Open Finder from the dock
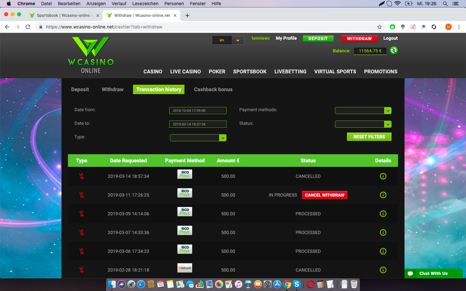The image size is (466, 291). 112,284
